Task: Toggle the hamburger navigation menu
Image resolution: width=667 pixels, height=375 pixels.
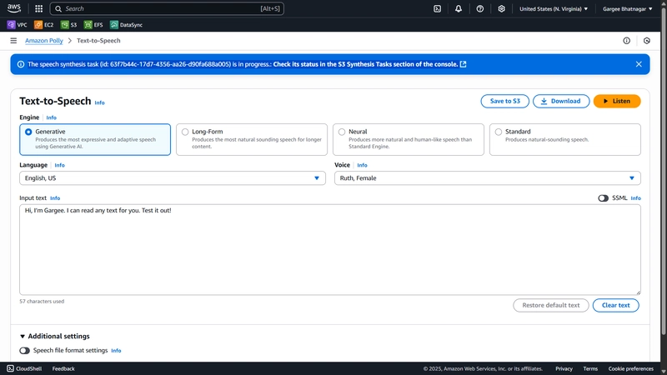Action: (13, 40)
